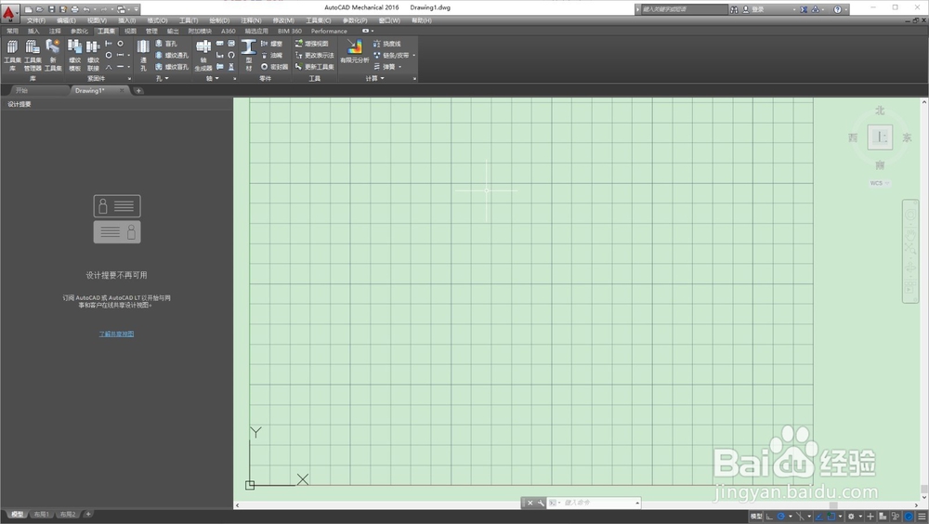The height and width of the screenshot is (524, 929).
Task: Toggle ortho mode in the status bar
Action: [x=769, y=517]
